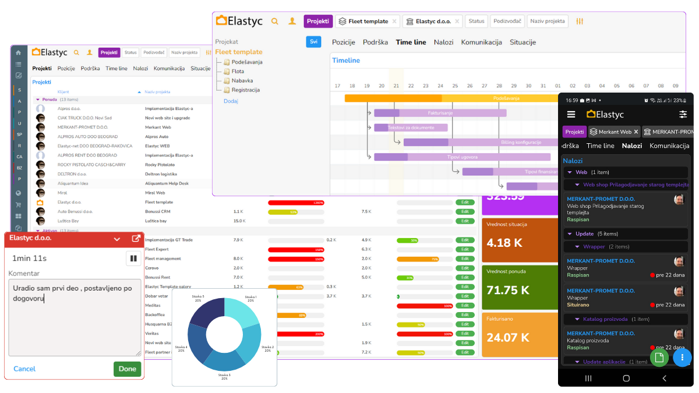The width and height of the screenshot is (699, 393).
Task: Open the Komunikacija tab in the projects window
Action: click(170, 68)
